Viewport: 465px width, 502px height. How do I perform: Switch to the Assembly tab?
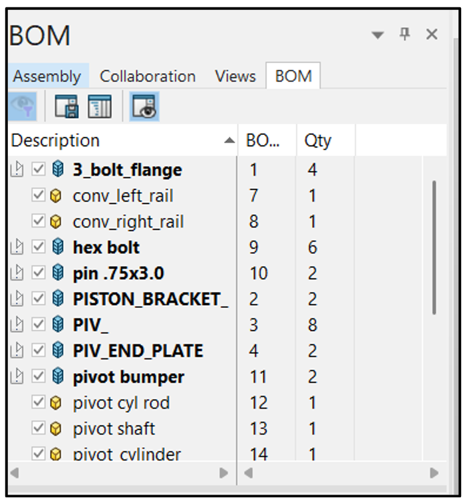click(47, 76)
